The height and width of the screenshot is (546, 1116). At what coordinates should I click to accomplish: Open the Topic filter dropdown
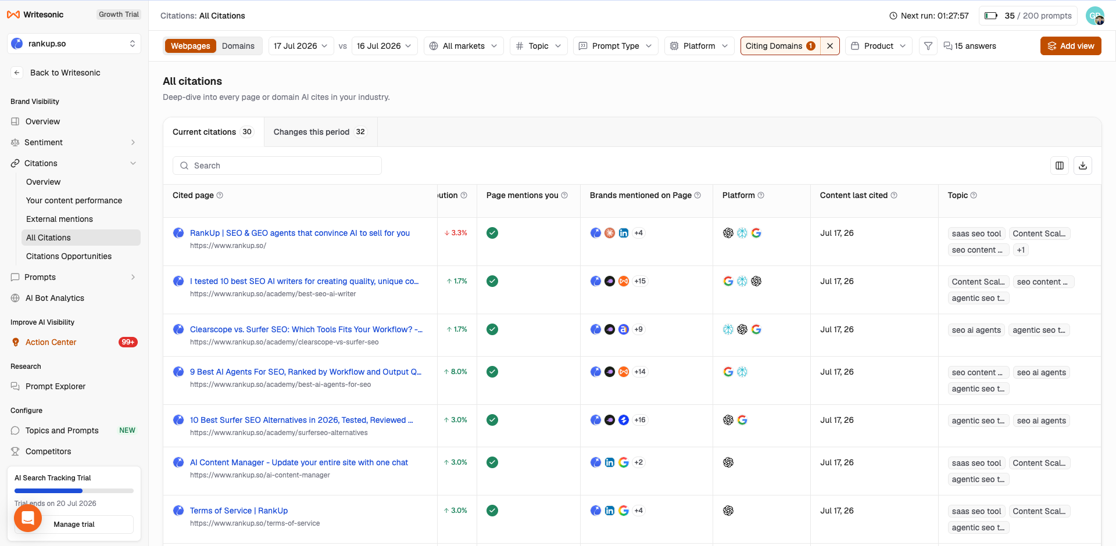[x=538, y=46]
